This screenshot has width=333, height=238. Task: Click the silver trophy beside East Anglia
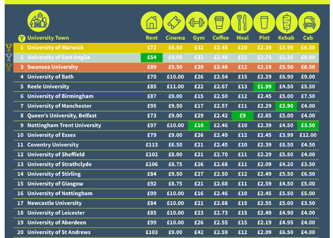[x=8, y=57]
